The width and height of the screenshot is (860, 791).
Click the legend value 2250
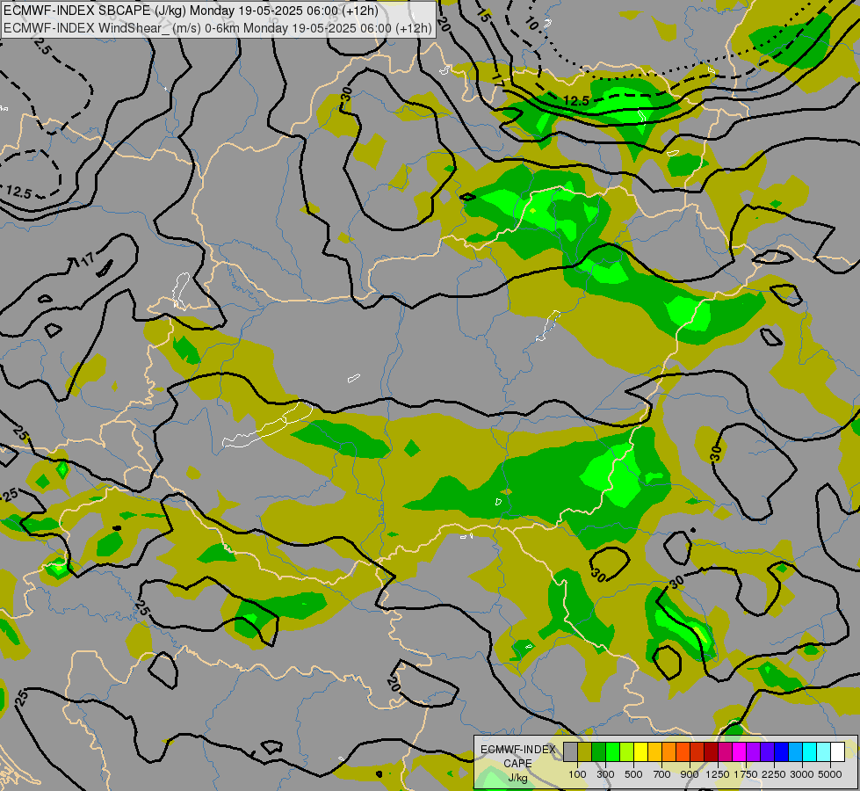click(774, 774)
